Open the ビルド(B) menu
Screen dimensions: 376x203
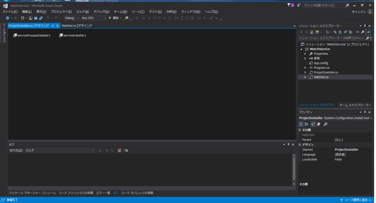pyautogui.click(x=83, y=11)
